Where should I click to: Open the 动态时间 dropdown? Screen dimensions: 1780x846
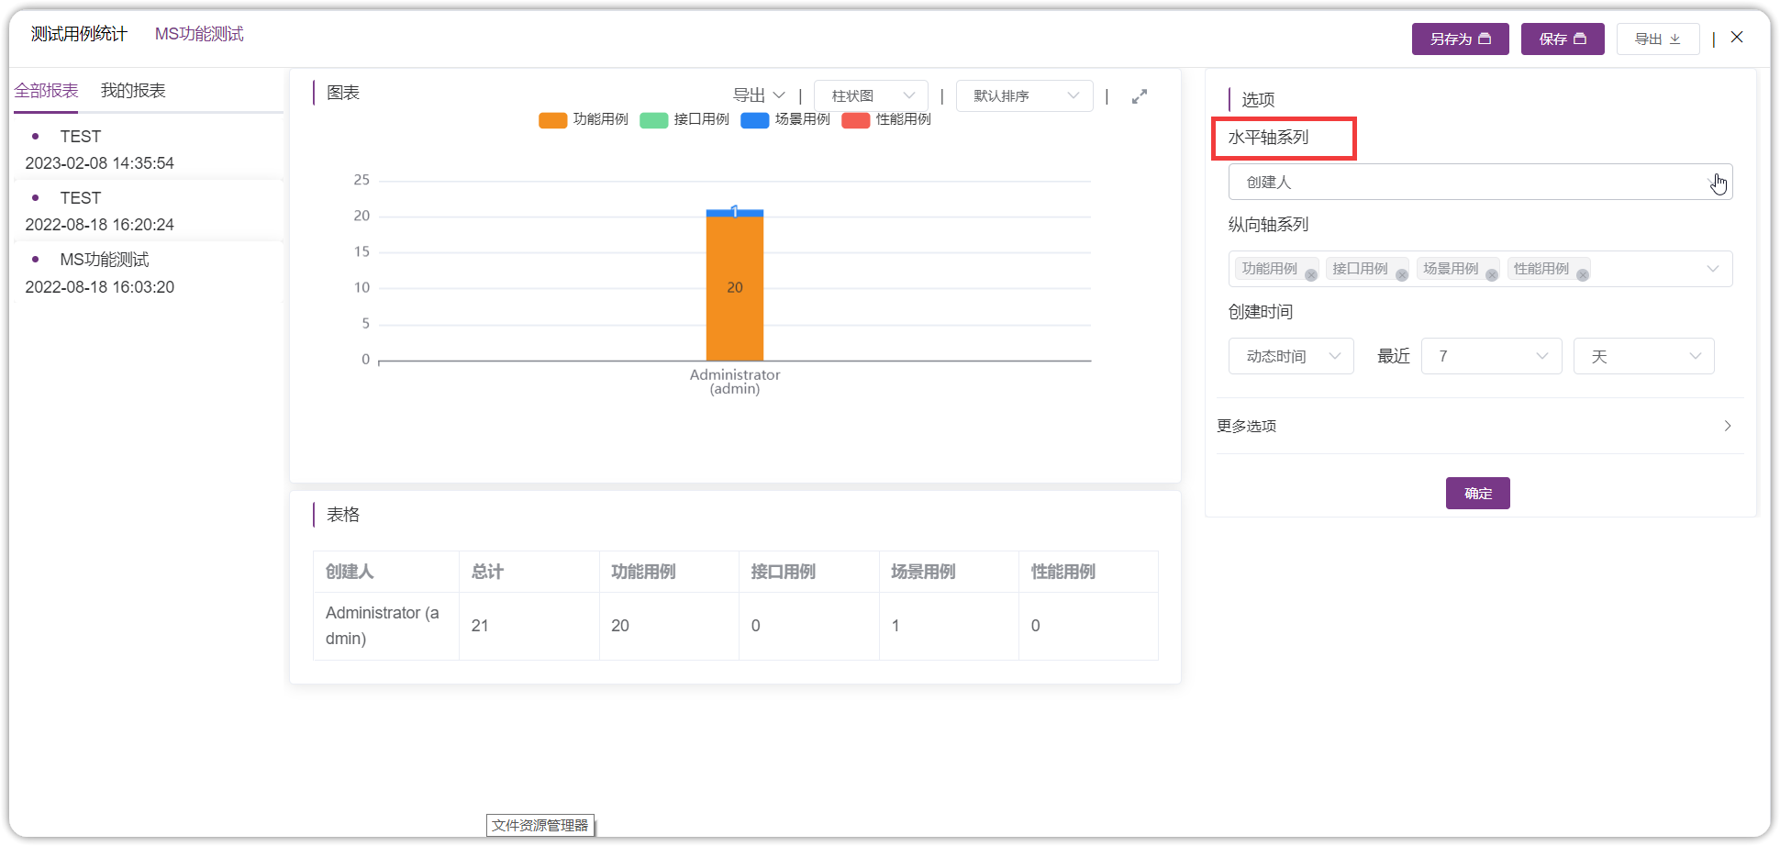(1291, 356)
